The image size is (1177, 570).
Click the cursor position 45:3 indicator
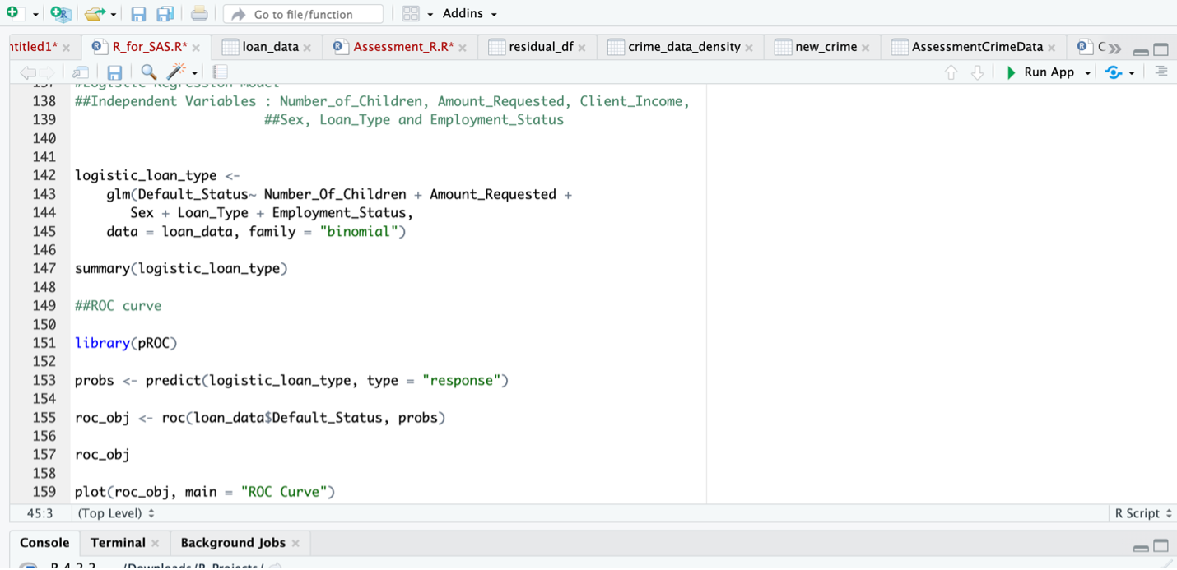coord(40,513)
